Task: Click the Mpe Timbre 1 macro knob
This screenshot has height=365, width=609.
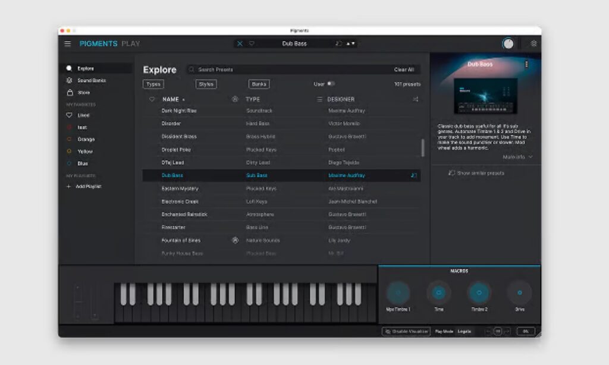Action: point(398,293)
